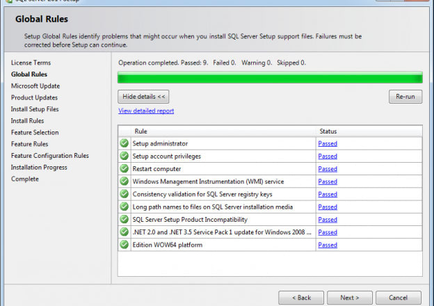This screenshot has height=306, width=434.
Task: Collapse details with Hide details button
Action: pyautogui.click(x=143, y=97)
